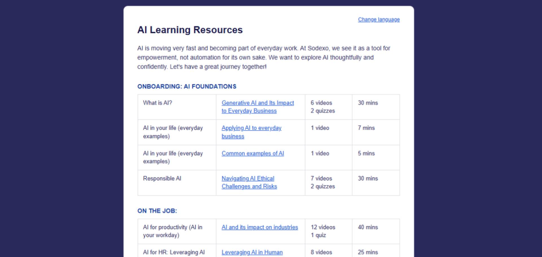Click AI for productivity (AI in your workday)

[177, 231]
